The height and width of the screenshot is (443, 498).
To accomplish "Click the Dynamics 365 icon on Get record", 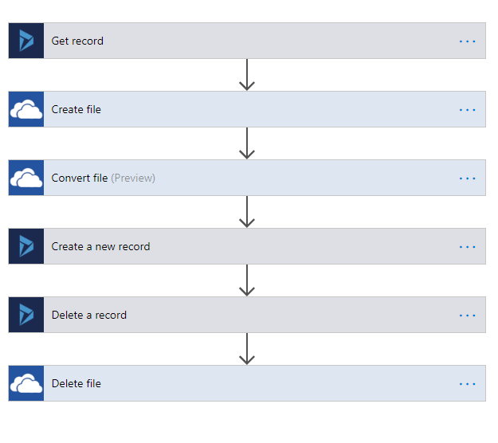I will click(x=26, y=41).
